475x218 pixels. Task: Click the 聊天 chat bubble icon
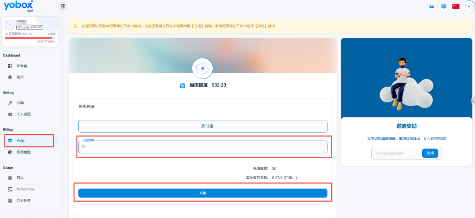coord(10,77)
